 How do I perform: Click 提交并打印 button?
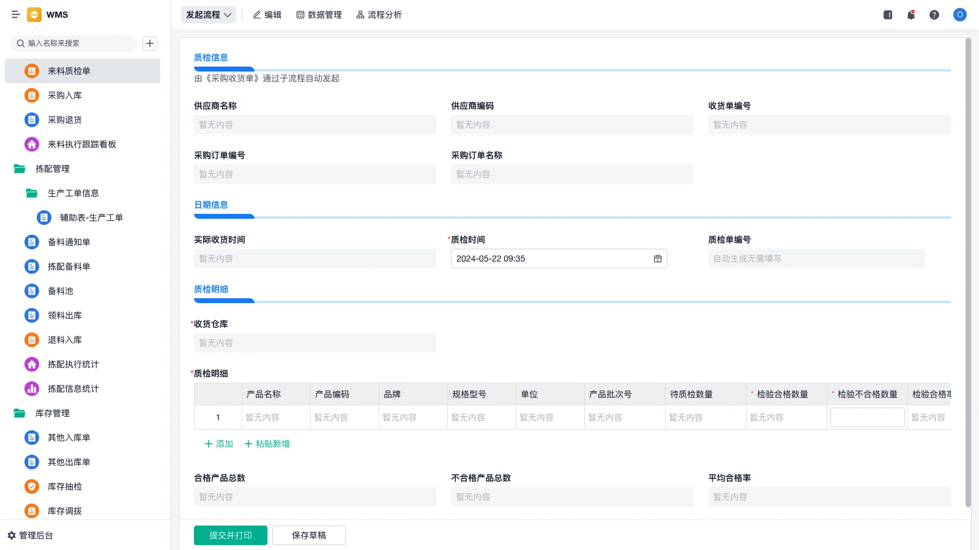pos(231,535)
